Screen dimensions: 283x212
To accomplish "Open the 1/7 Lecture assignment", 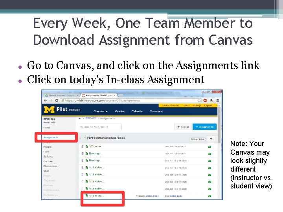I will [x=96, y=146].
